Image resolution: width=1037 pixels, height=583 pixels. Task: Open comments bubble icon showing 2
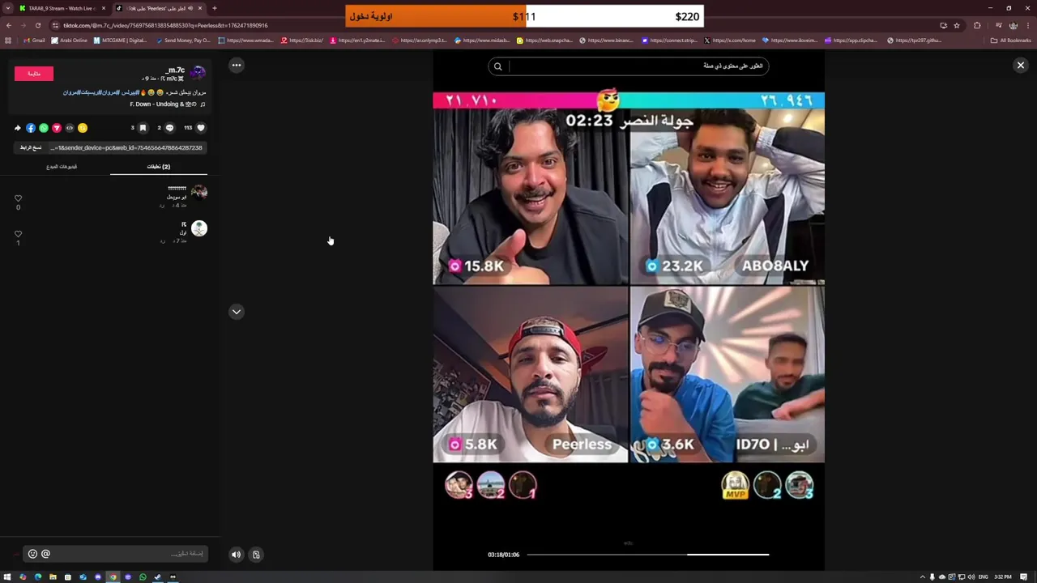(169, 128)
